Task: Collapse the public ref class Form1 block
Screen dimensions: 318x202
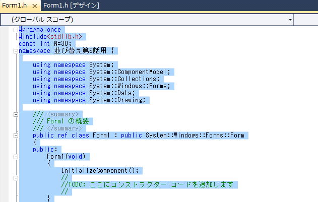Action: point(16,136)
